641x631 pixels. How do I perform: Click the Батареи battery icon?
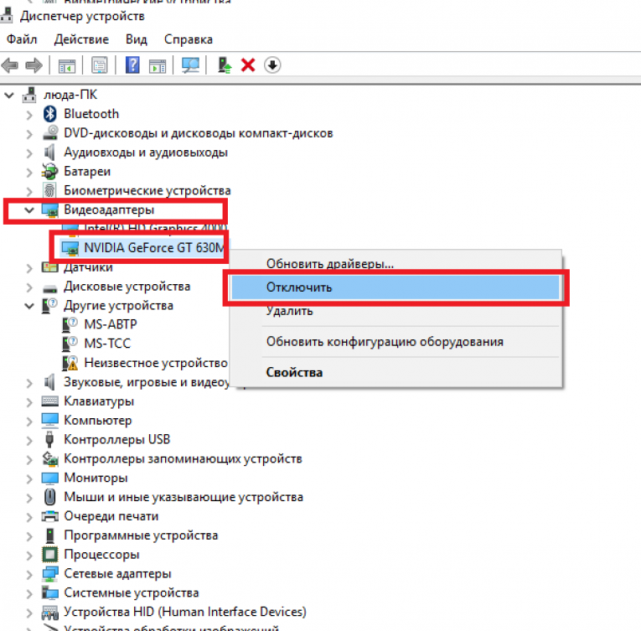[50, 171]
